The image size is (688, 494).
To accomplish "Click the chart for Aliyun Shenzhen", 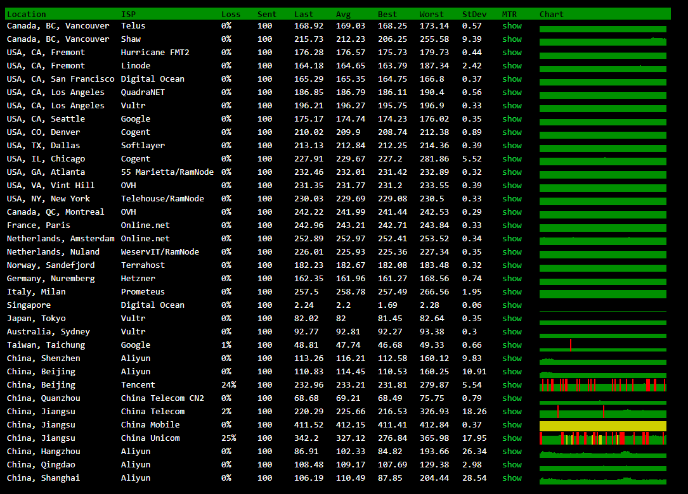I will (603, 361).
